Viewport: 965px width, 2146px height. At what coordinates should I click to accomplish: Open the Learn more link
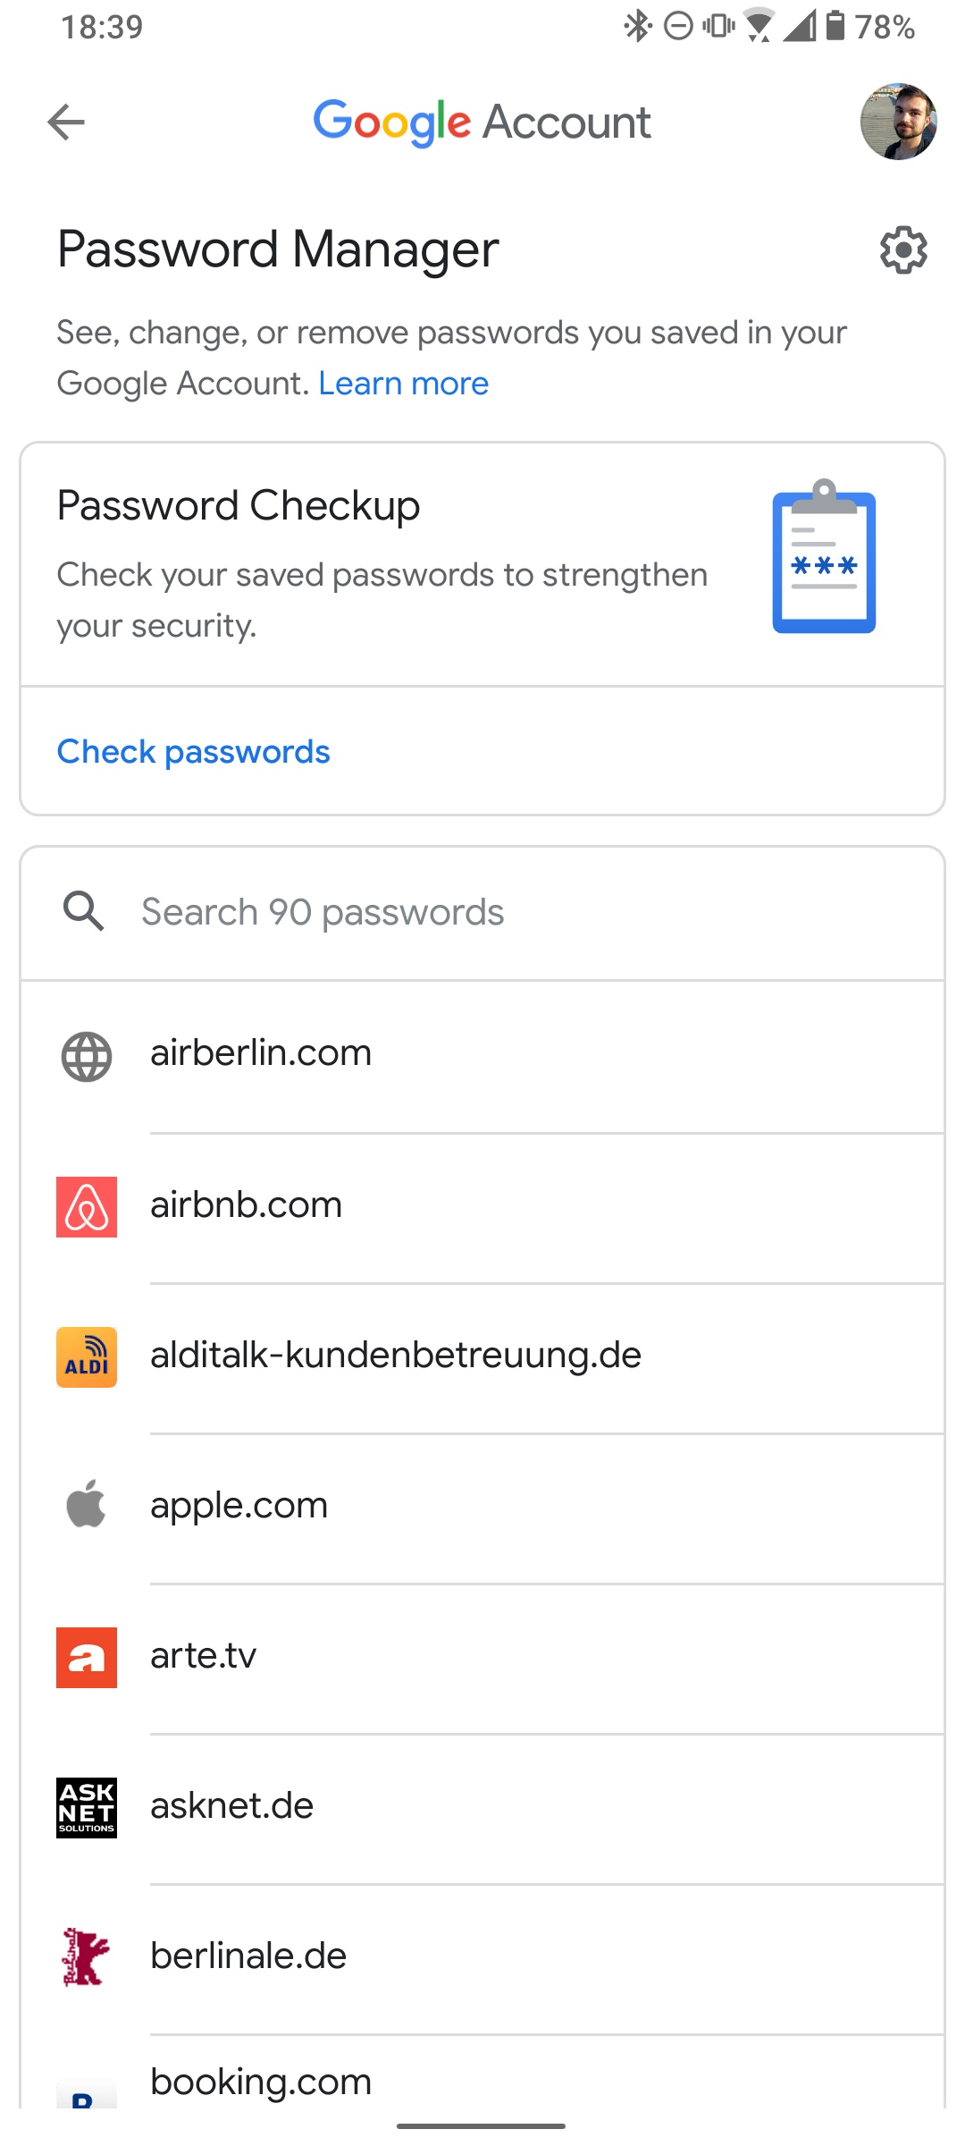(403, 383)
